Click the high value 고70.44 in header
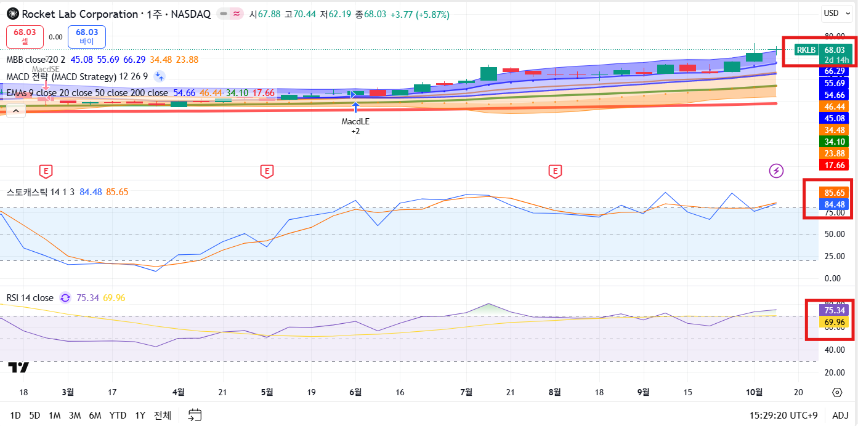This screenshot has width=858, height=426. (x=299, y=14)
